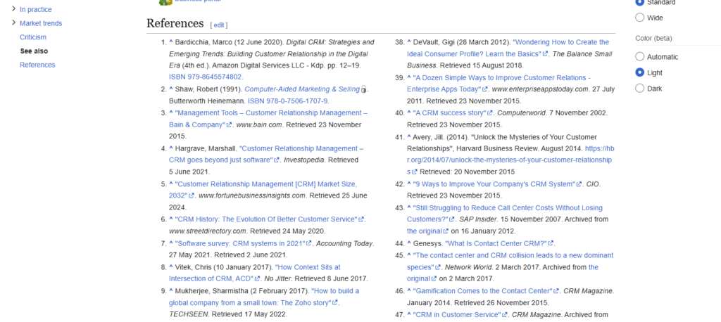
Task: Select Automatic color mode
Action: 639,57
